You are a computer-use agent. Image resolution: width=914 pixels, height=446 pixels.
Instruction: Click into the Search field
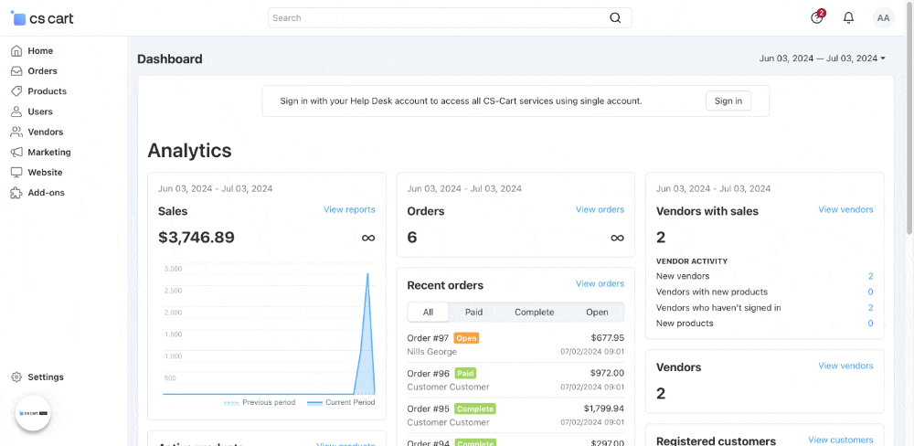point(439,17)
